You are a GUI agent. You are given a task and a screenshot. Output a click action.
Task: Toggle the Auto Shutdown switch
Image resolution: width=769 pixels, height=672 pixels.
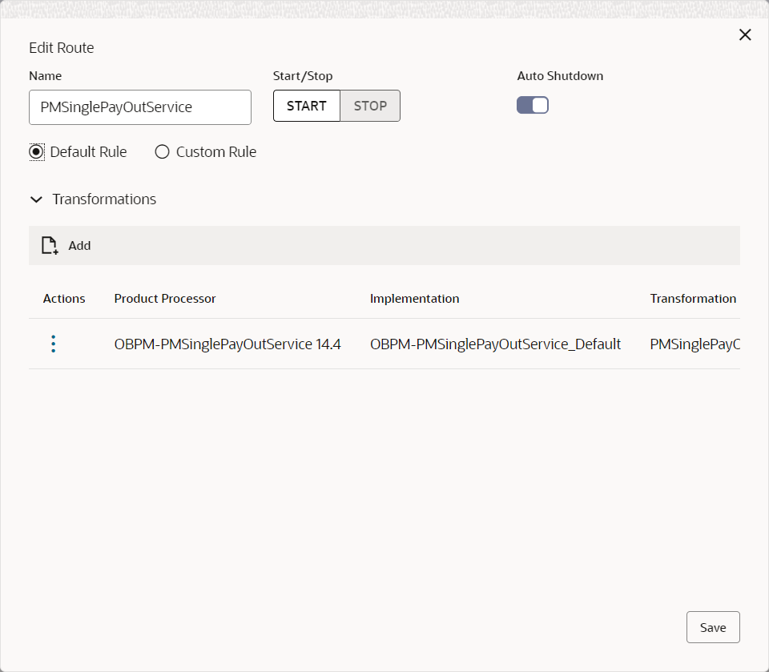tap(533, 105)
